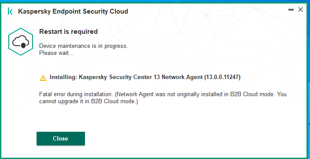Click the cannot upgrade it in B2B line
310x159 pixels.
(x=89, y=101)
